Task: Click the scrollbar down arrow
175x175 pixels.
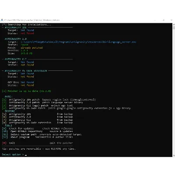Action: 174,155
